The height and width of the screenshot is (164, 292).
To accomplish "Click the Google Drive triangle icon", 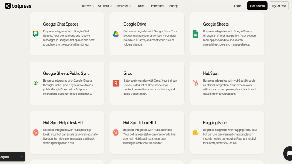I will pos(116,34).
